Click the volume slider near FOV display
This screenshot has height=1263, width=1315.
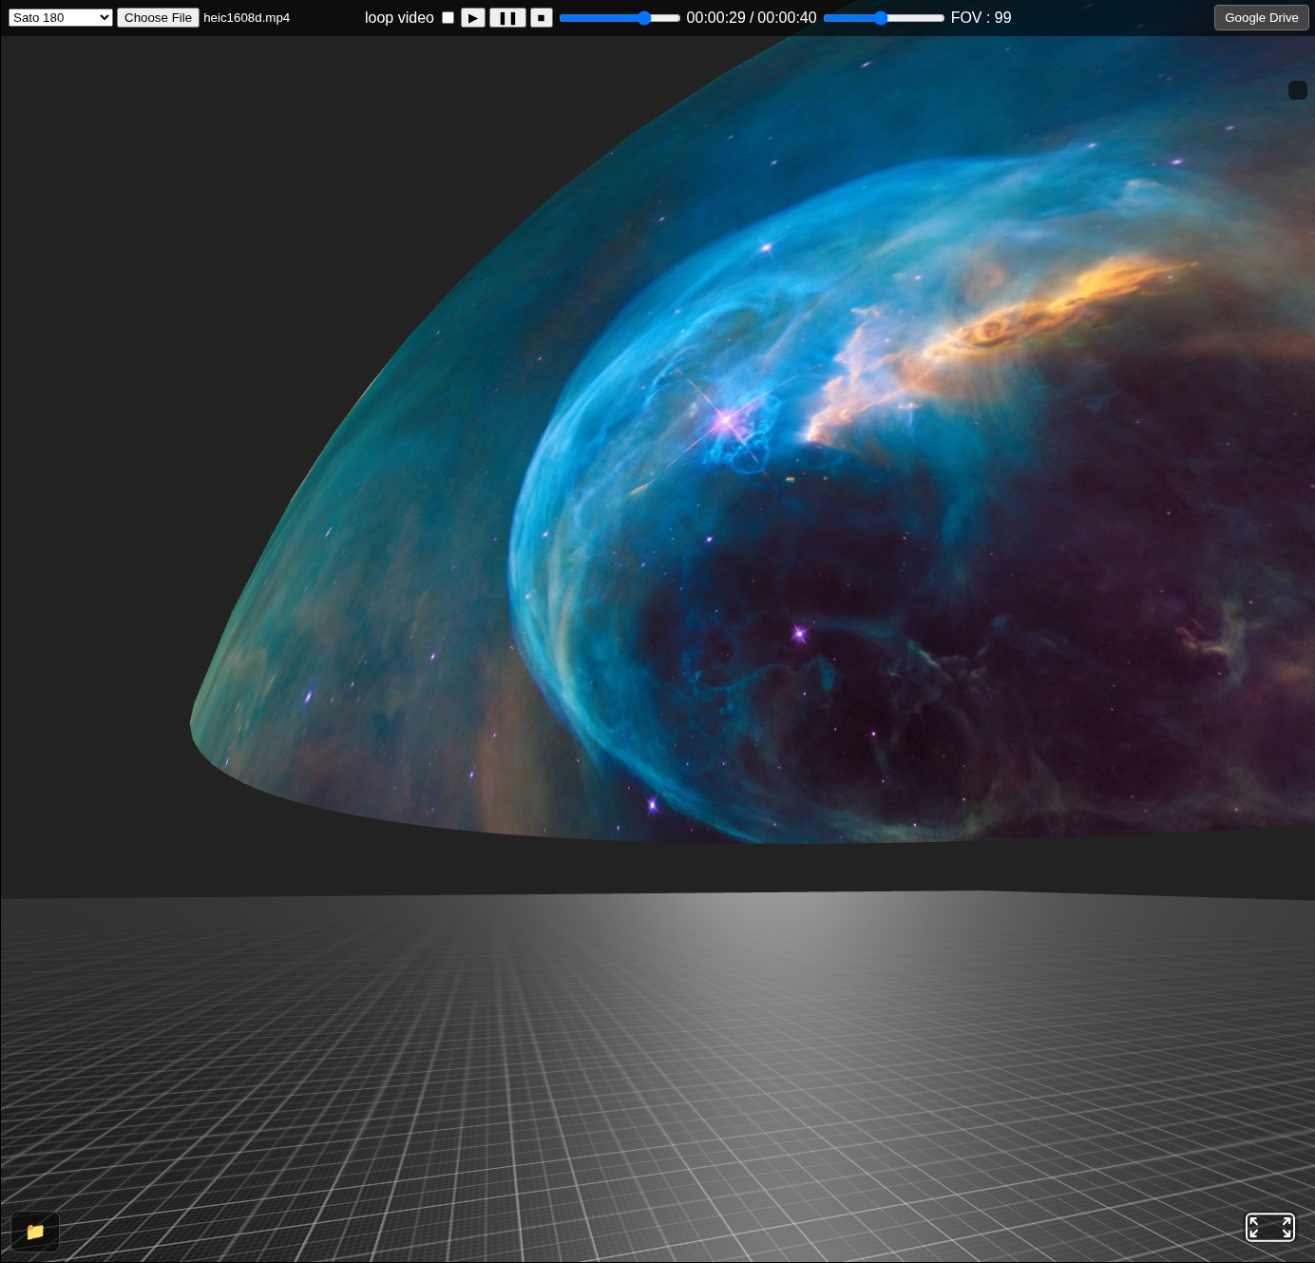[884, 17]
